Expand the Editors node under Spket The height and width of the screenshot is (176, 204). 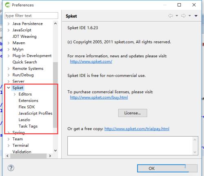pos(15,94)
